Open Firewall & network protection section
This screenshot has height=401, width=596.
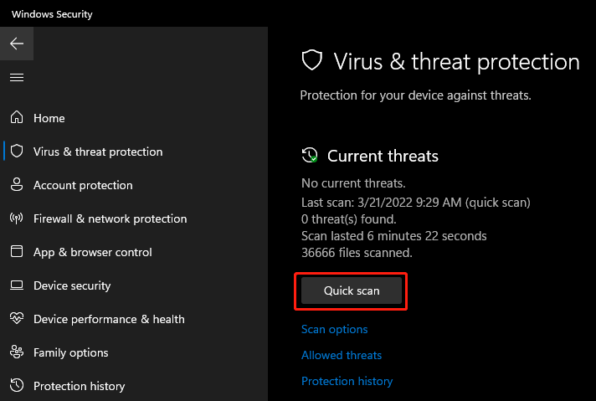(x=110, y=219)
